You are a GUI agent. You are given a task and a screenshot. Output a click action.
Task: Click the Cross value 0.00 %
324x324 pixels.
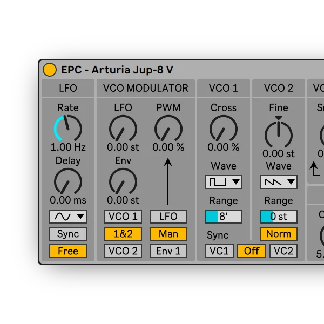224,147
